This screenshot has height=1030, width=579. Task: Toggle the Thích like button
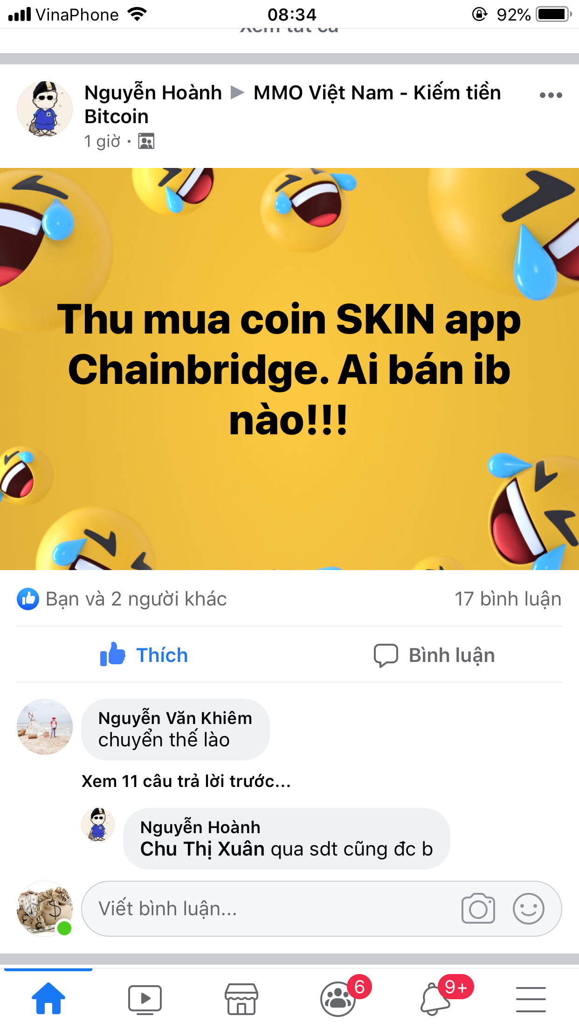[144, 655]
